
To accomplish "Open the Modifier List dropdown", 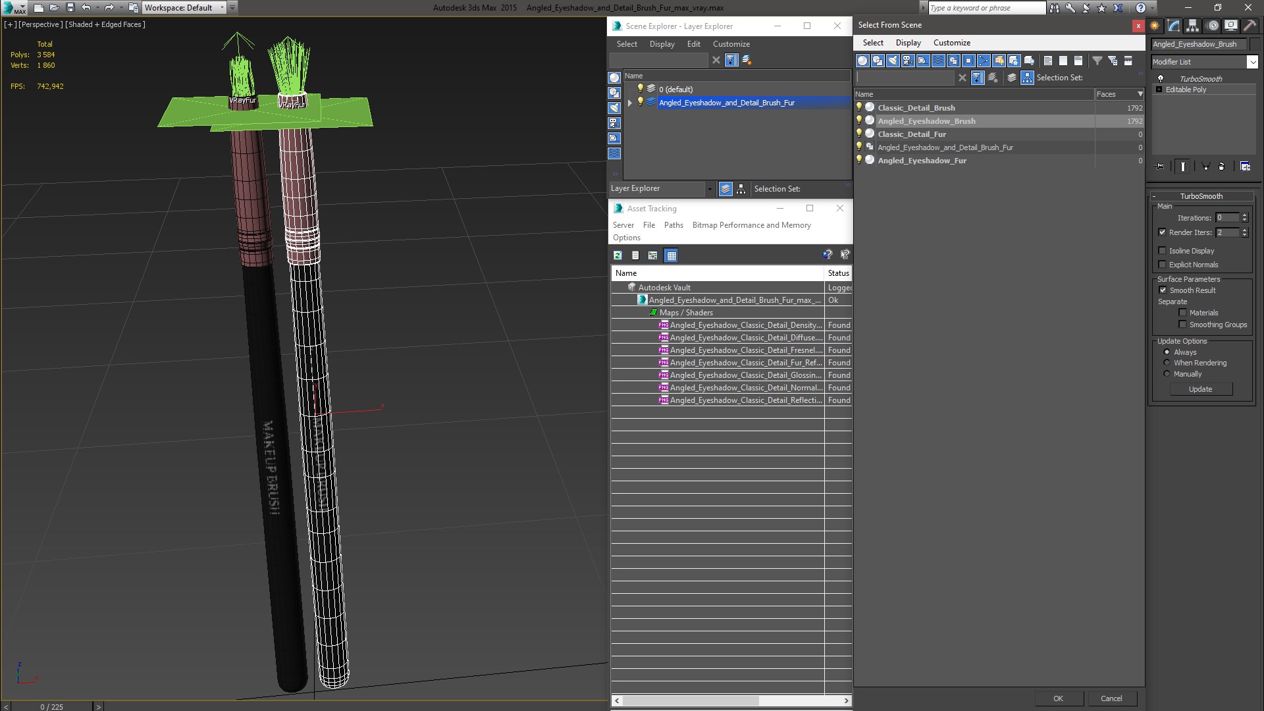I will (1251, 62).
